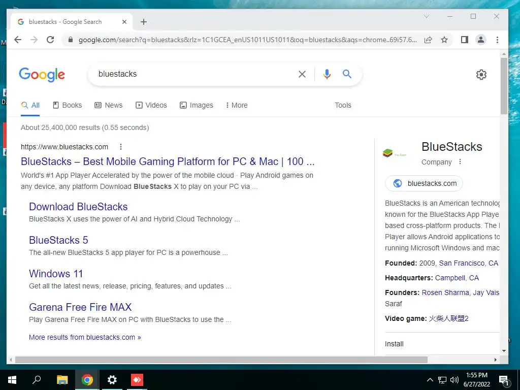Switch to the Books tab
Image resolution: width=520 pixels, height=390 pixels.
pyautogui.click(x=68, y=106)
